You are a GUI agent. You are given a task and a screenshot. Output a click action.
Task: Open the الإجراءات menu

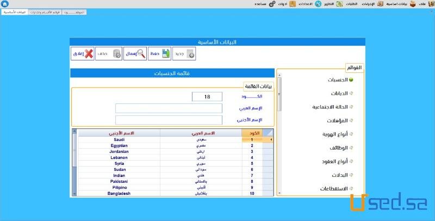point(369,4)
